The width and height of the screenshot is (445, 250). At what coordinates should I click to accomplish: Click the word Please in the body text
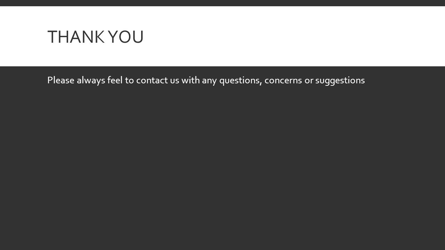(x=61, y=81)
